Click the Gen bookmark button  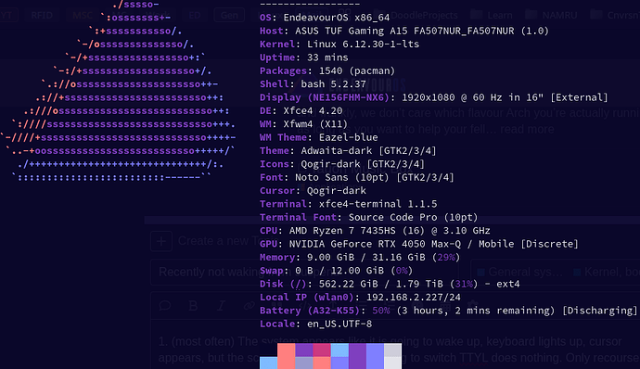pyautogui.click(x=229, y=16)
